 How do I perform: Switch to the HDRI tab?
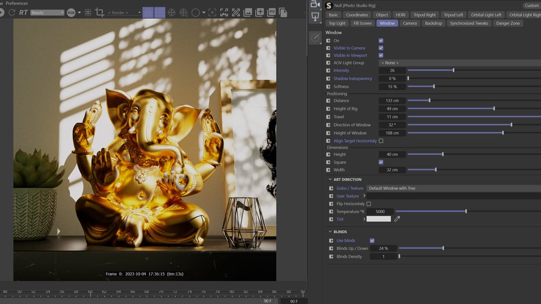[x=400, y=15]
